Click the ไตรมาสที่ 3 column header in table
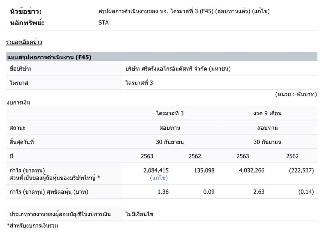This screenshot has width=320, height=232. 170,113
